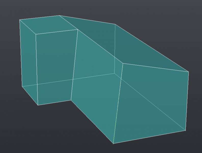Screen dimensions: 202x153
Task: Select the green highlighted edge of the model
Action: [118, 103]
